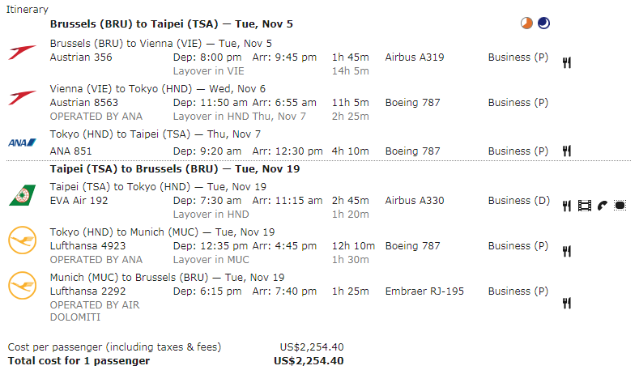Select the Taipei to Brussels heading
The width and height of the screenshot is (639, 370).
(175, 169)
